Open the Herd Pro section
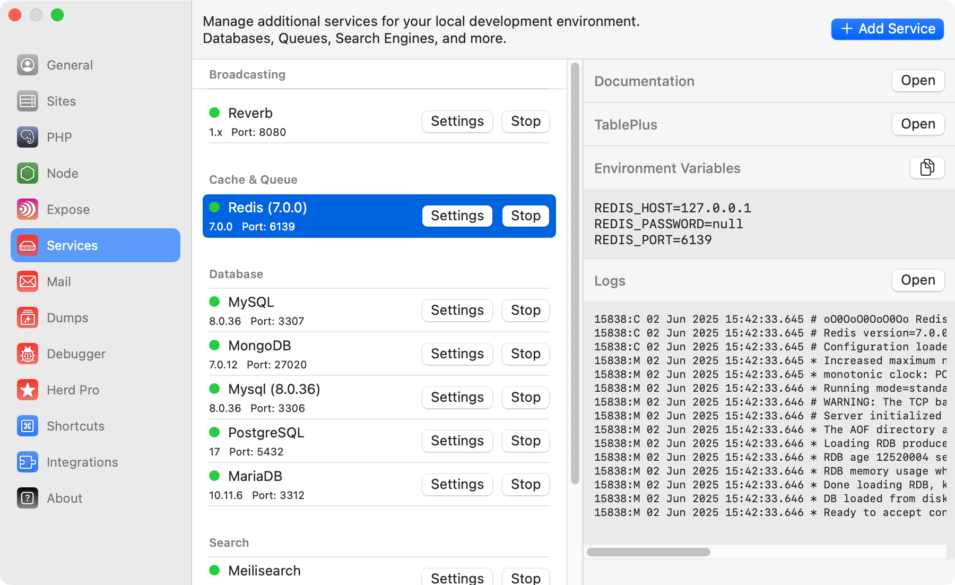 point(73,390)
